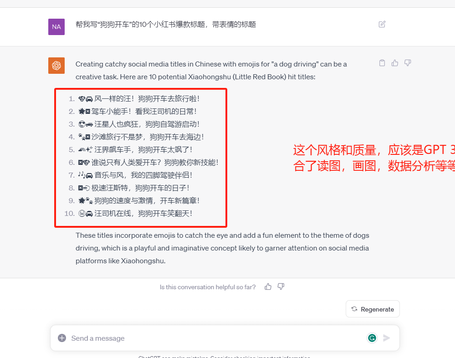Select title 1 风一样的汪
This screenshot has height=358, width=455.
tap(139, 99)
